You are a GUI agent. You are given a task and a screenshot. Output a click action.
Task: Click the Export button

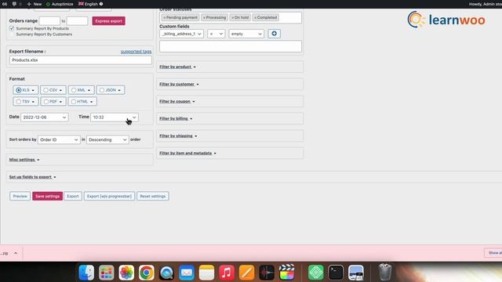pyautogui.click(x=73, y=197)
